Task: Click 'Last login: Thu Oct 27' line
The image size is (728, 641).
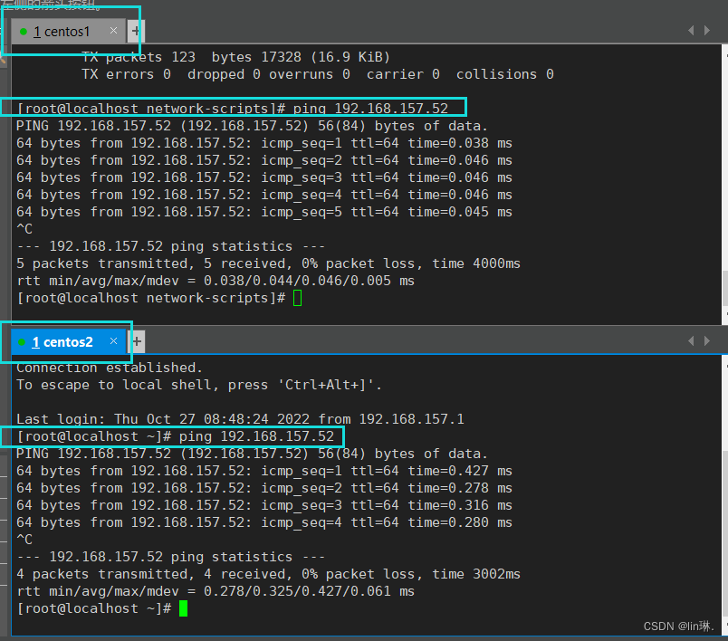Action: click(x=240, y=419)
